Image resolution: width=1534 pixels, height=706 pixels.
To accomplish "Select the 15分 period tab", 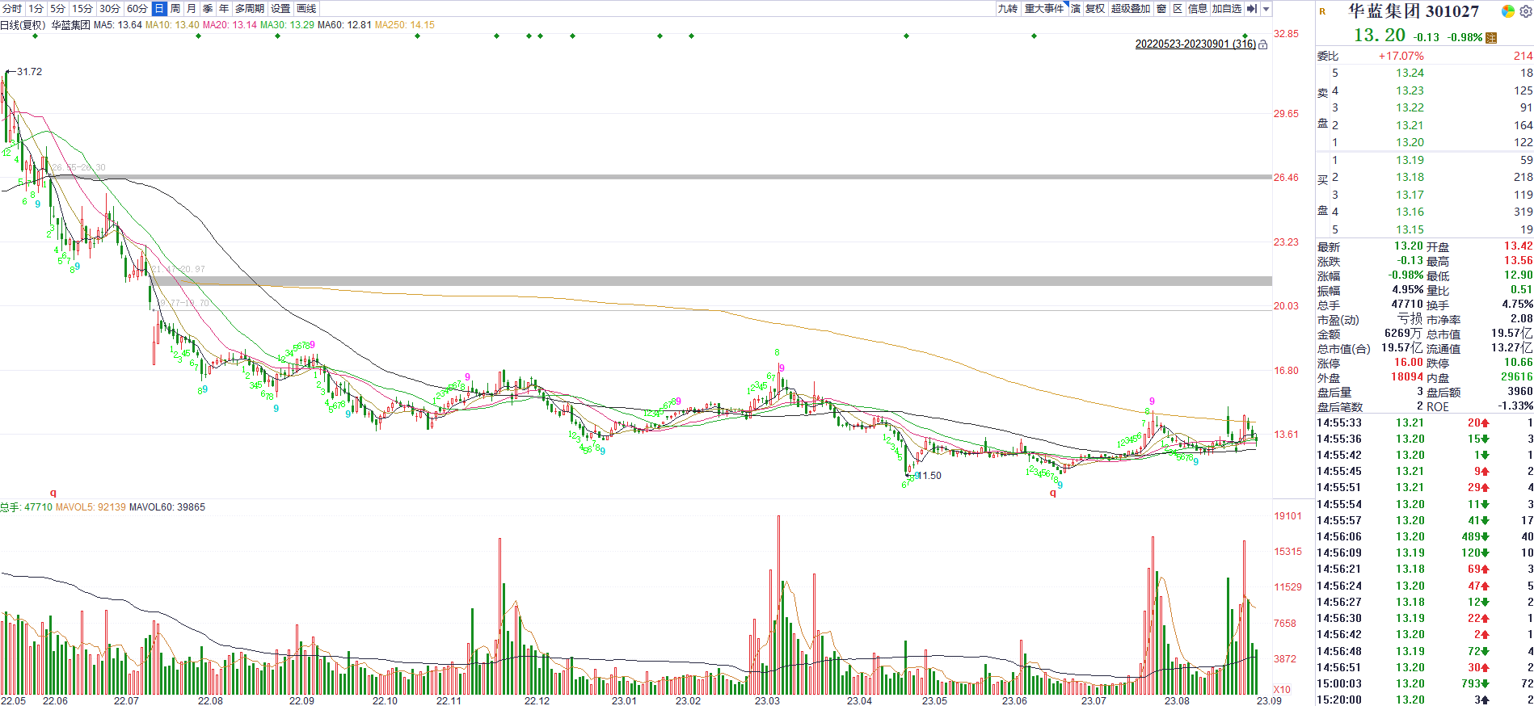I will (82, 9).
